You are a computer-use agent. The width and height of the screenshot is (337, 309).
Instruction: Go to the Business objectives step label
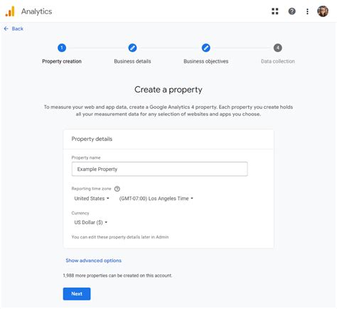pos(206,61)
